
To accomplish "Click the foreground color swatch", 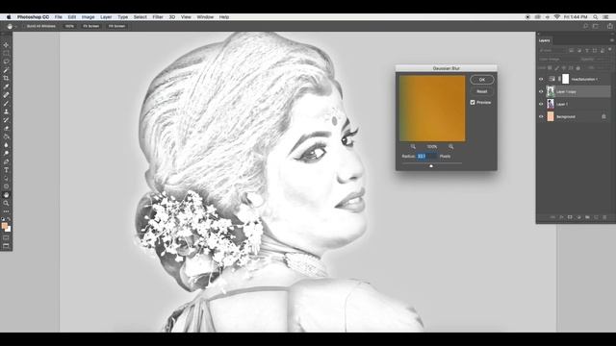I will tap(4, 226).
